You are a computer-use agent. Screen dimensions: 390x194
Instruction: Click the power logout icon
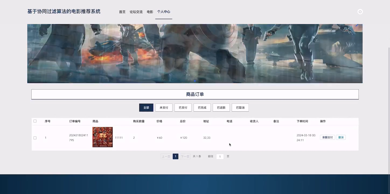(x=360, y=12)
